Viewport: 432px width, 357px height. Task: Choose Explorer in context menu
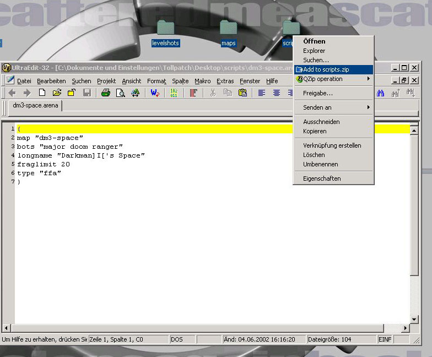333,51
